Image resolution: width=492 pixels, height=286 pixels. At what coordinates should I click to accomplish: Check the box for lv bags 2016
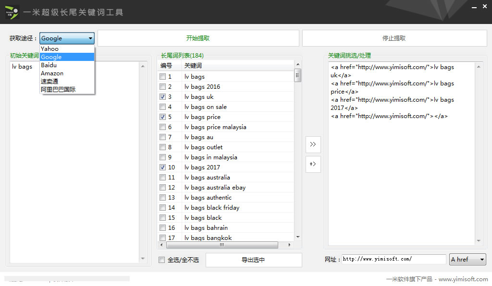[162, 86]
